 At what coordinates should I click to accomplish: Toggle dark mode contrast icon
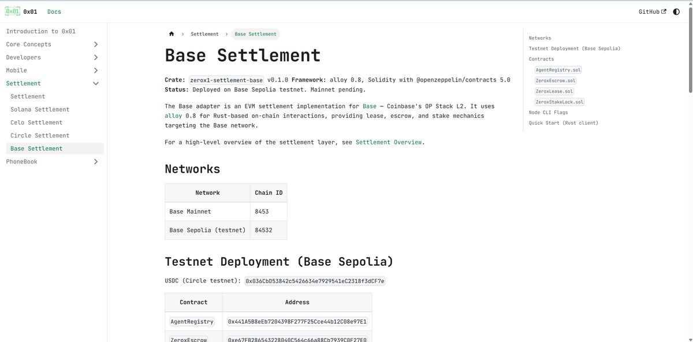coord(676,12)
